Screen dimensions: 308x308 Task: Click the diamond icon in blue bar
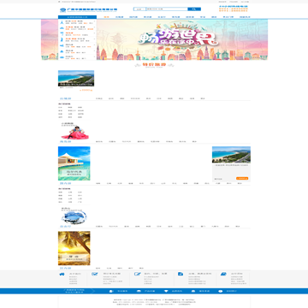[x=166, y=291]
